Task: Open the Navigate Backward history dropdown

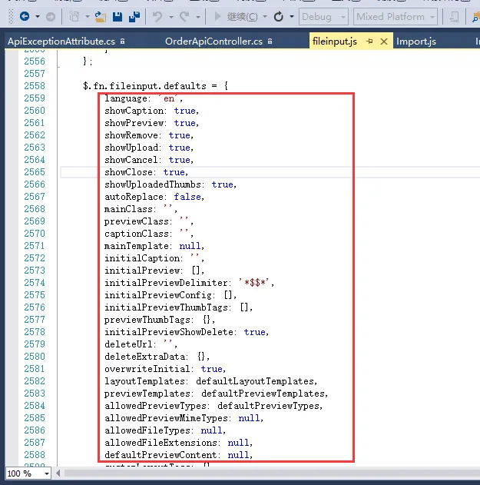Action: pyautogui.click(x=38, y=16)
